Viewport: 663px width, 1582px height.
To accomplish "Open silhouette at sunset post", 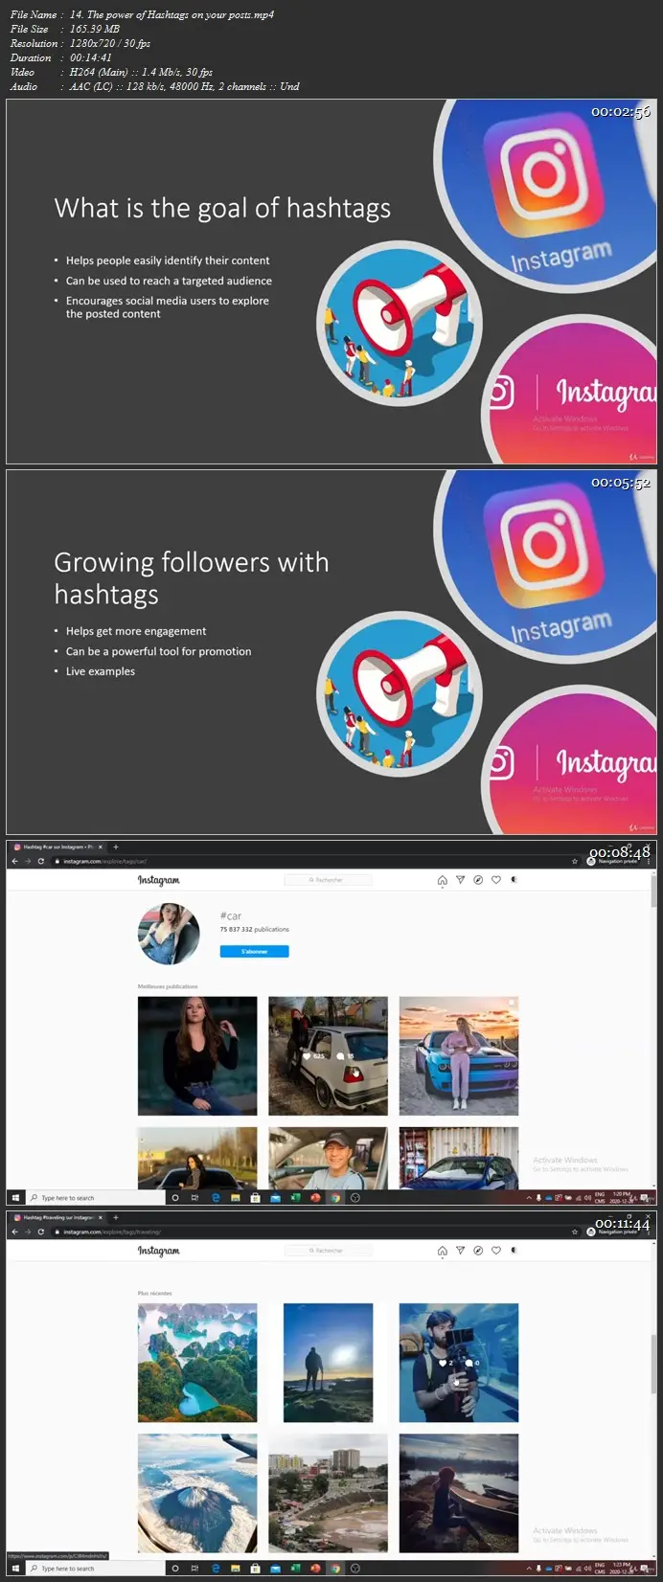I will [328, 1363].
